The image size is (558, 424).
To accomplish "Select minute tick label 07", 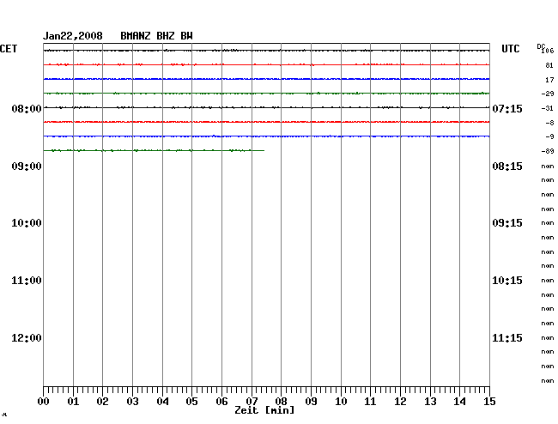I will pos(252,402).
